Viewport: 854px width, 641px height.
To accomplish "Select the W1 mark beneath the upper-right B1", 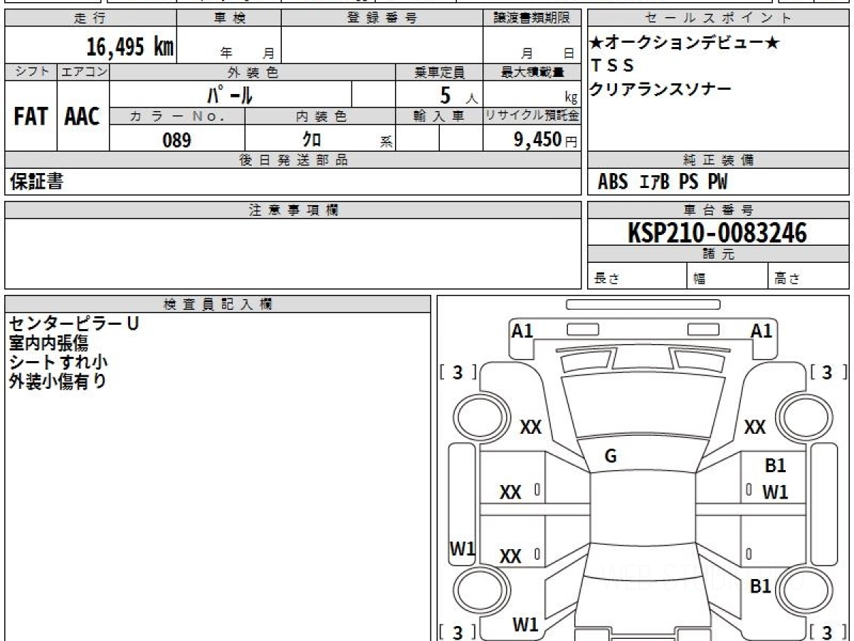I will (x=775, y=492).
